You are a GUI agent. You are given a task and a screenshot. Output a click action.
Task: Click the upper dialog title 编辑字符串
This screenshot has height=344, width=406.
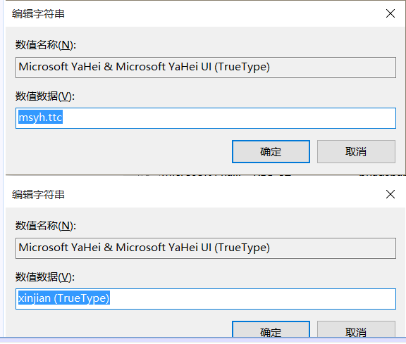pyautogui.click(x=38, y=13)
